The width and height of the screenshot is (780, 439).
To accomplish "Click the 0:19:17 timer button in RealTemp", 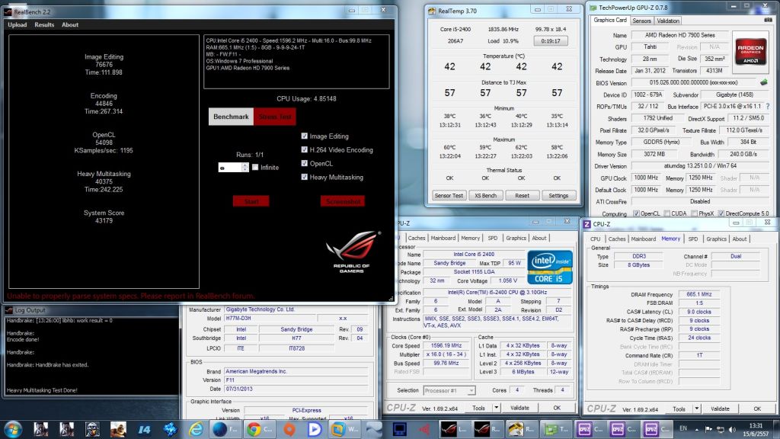I will tap(551, 41).
